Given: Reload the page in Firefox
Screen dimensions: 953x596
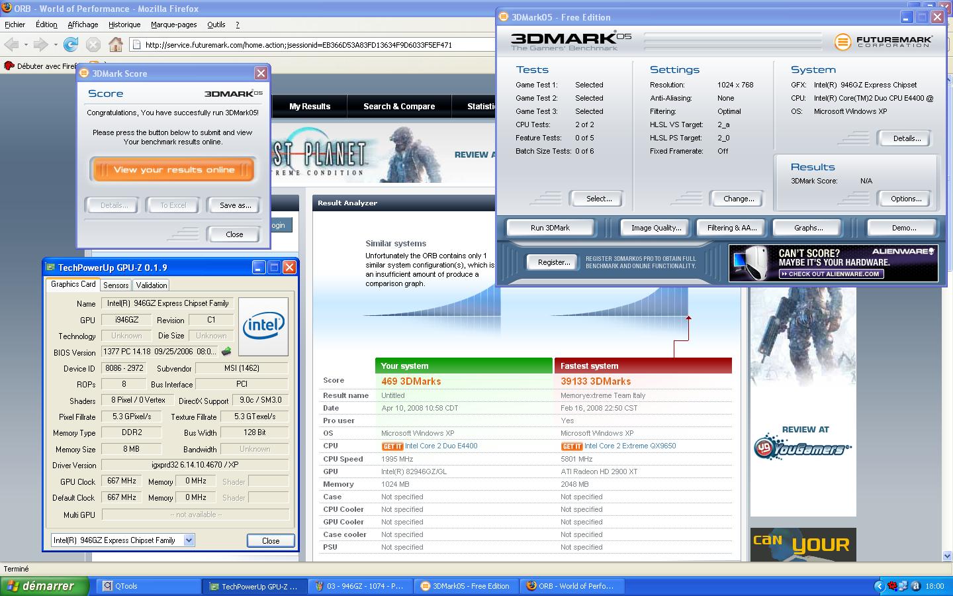Looking at the screenshot, I should [x=70, y=44].
